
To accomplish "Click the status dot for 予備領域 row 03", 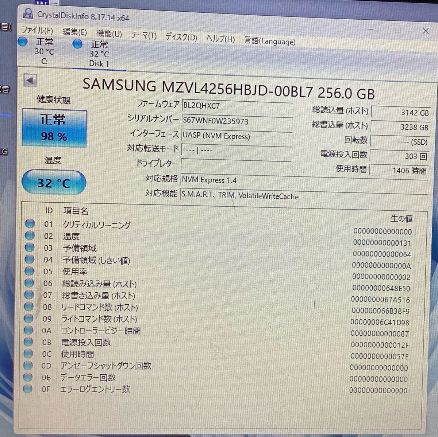I will coord(30,247).
